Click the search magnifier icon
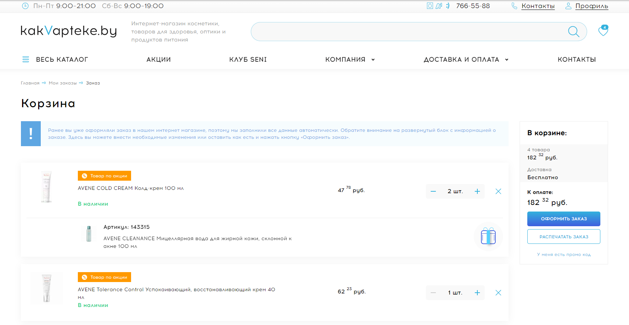This screenshot has height=325, width=629. pyautogui.click(x=574, y=32)
